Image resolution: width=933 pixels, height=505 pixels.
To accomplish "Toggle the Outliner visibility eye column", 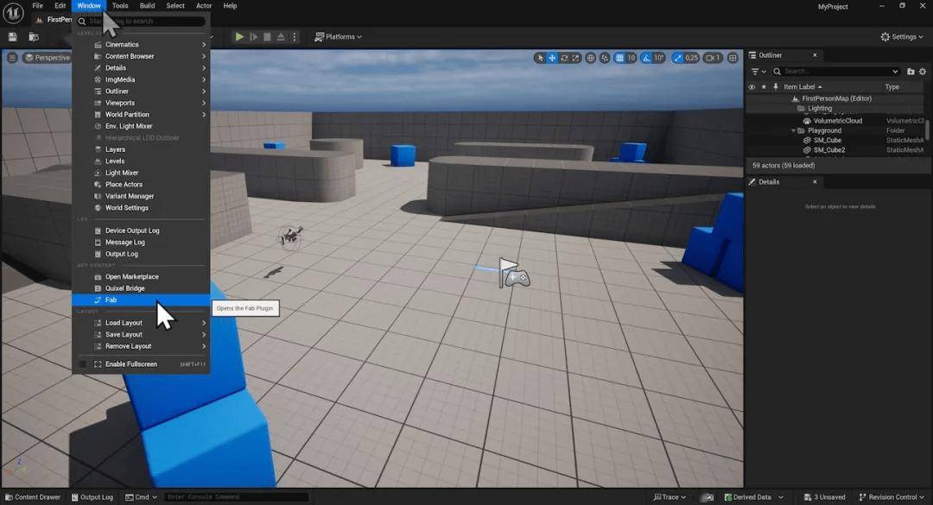I will [752, 86].
